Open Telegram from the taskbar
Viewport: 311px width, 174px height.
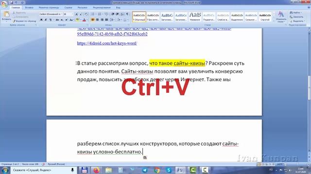pos(145,170)
